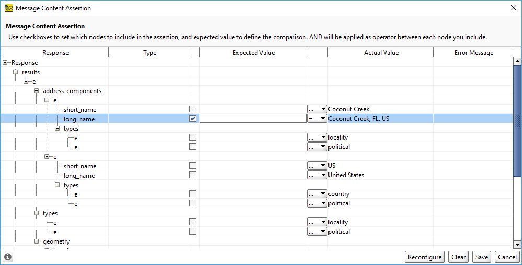
Task: Open operator dropdown next to US value
Action: point(317,166)
